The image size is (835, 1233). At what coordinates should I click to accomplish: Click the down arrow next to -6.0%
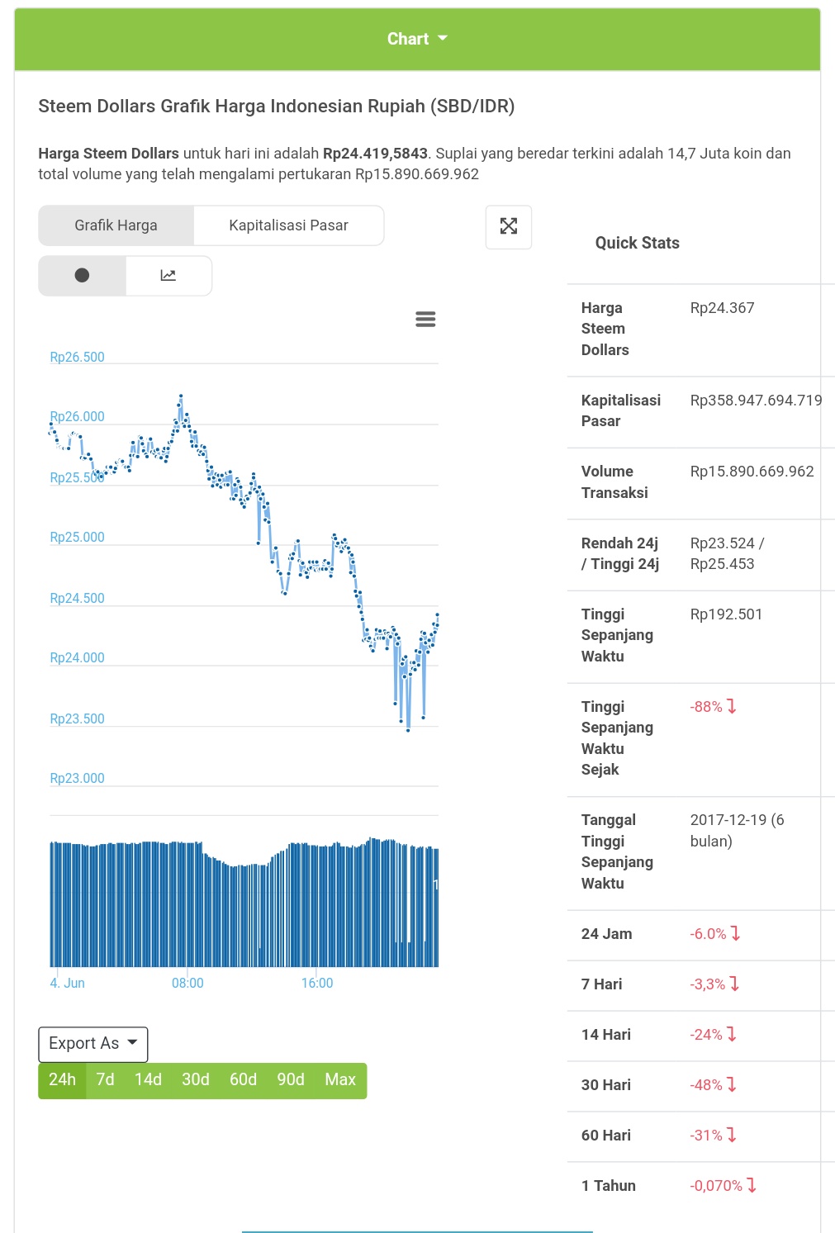[736, 933]
